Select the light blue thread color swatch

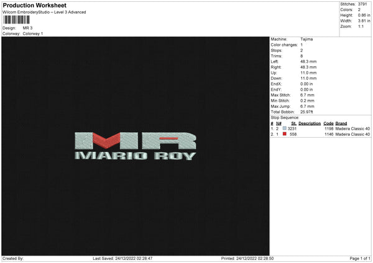point(285,128)
